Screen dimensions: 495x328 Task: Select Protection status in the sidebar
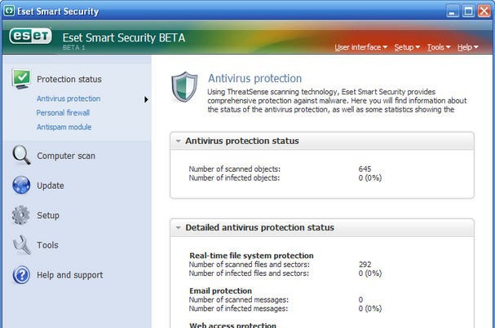tap(69, 79)
